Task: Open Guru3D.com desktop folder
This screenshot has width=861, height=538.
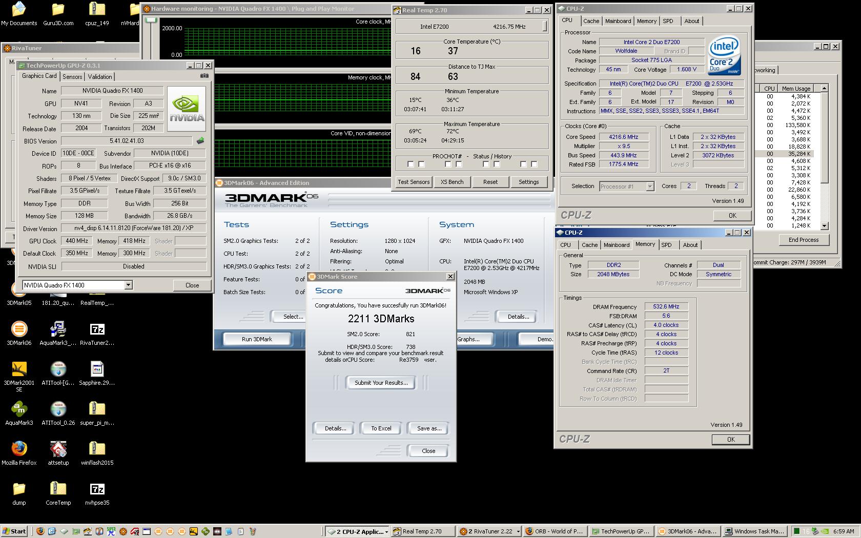Action: coord(58,14)
